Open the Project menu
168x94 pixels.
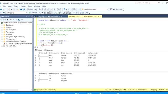(x=23, y=6)
